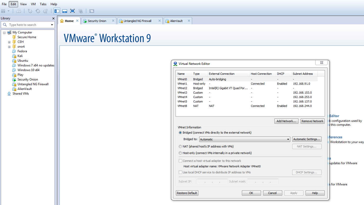
Task: Select the Play VM in library
Action: 20,75
